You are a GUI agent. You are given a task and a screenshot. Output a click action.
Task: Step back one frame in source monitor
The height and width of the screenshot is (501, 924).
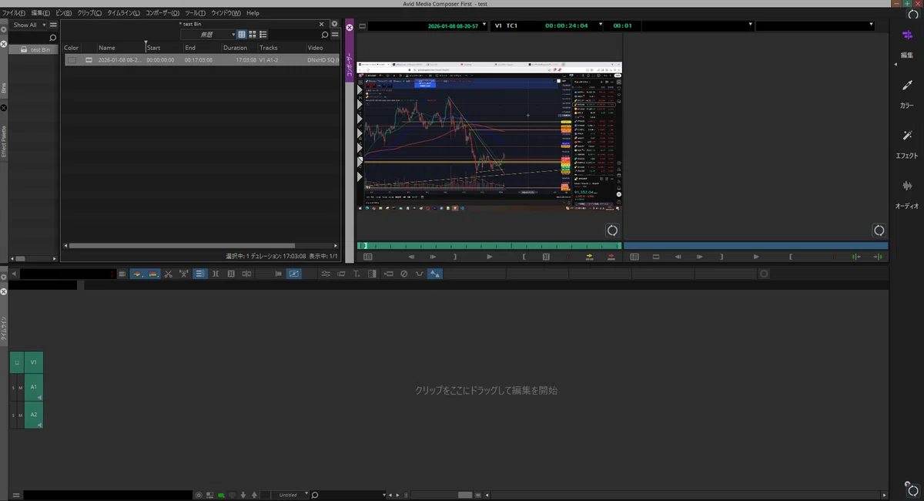coord(411,257)
